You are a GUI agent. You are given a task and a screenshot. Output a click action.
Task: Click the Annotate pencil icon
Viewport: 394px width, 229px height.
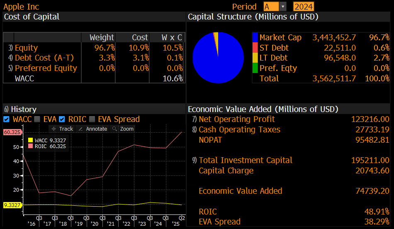pos(80,129)
